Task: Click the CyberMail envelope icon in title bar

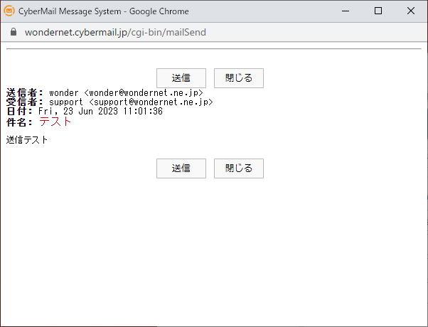Action: coord(9,11)
